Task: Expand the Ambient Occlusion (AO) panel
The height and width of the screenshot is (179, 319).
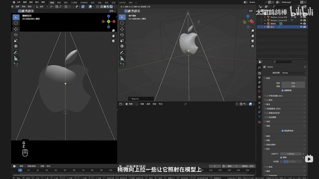Action: [265, 96]
